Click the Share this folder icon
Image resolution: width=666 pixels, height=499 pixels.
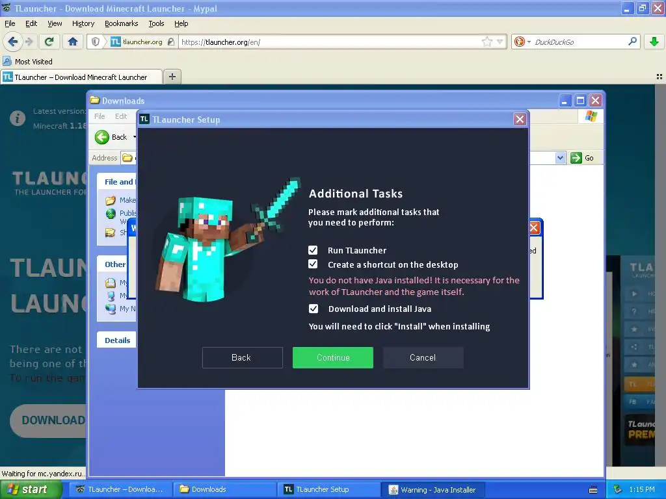point(111,232)
